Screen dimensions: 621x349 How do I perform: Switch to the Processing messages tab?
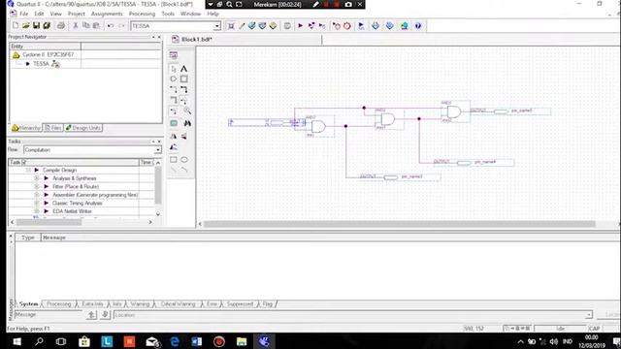coord(58,303)
